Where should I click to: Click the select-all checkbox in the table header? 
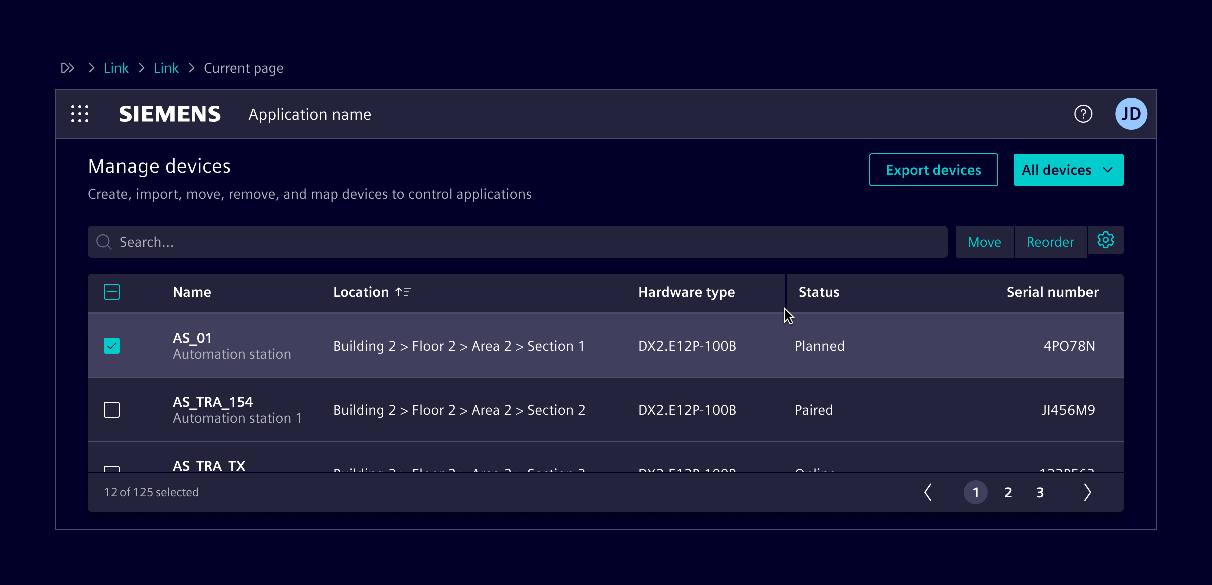click(112, 292)
